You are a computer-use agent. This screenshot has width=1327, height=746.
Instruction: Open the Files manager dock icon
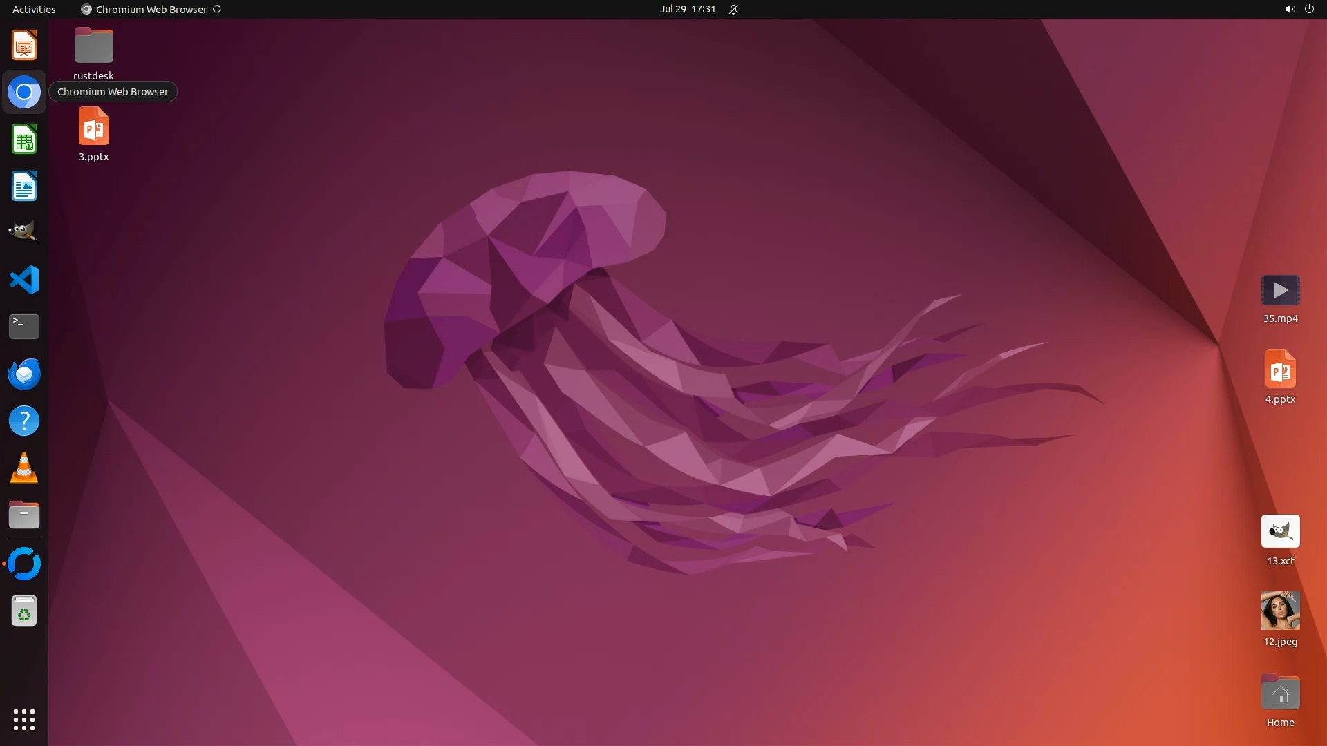tap(24, 515)
